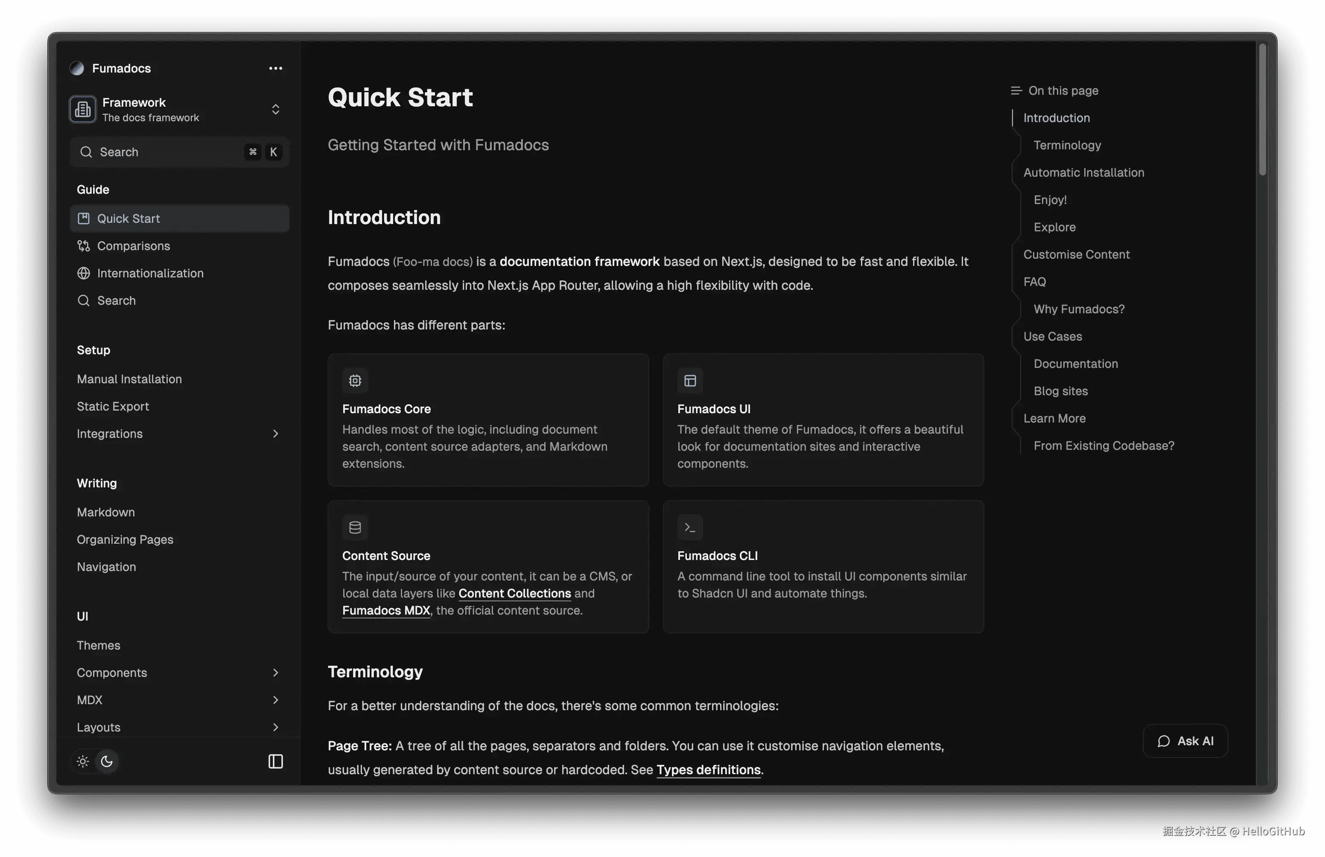Expand the MDX folder chevron
Viewport: 1325px width, 857px height.
tap(275, 700)
